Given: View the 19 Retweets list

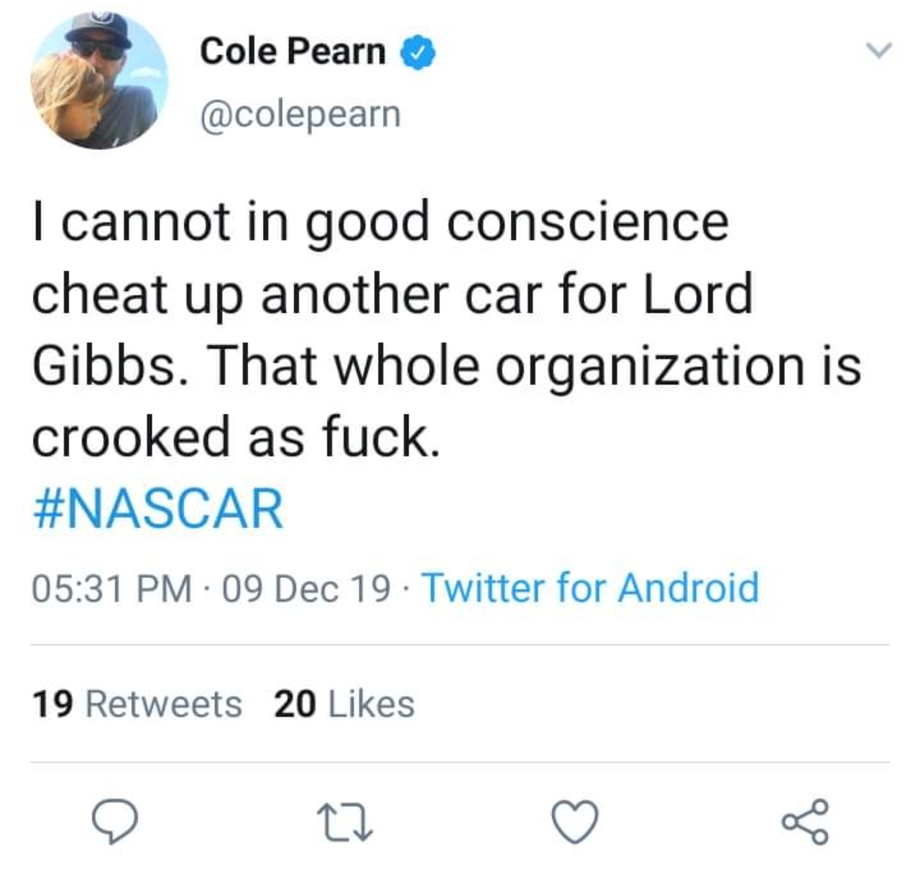Looking at the screenshot, I should tap(137, 704).
